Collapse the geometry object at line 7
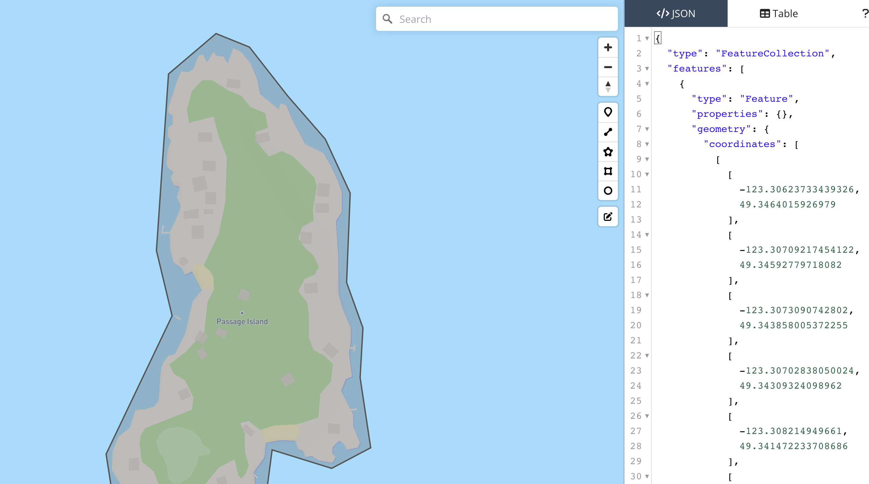The height and width of the screenshot is (484, 869). coord(647,129)
